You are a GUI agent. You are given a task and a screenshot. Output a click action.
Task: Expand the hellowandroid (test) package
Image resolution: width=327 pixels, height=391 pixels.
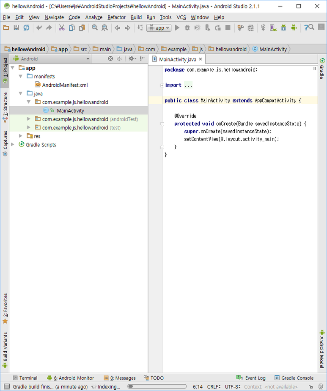[x=29, y=127]
